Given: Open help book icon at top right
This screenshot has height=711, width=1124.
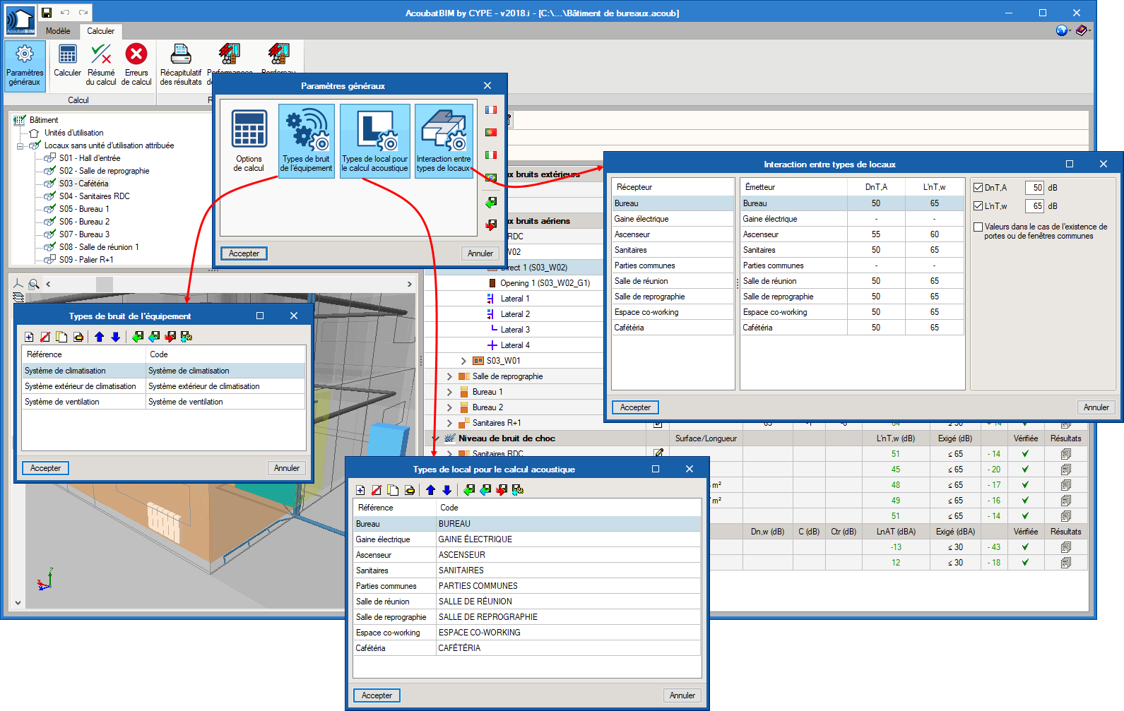Looking at the screenshot, I should point(1082,30).
